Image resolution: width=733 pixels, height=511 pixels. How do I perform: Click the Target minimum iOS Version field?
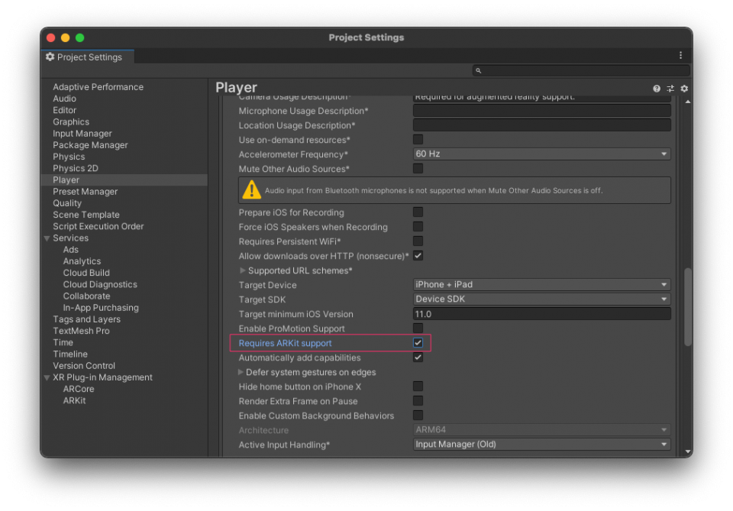(541, 314)
